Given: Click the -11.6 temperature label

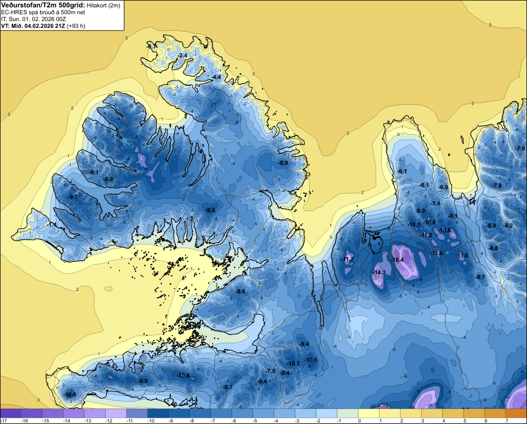Looking at the screenshot, I should (x=462, y=255).
